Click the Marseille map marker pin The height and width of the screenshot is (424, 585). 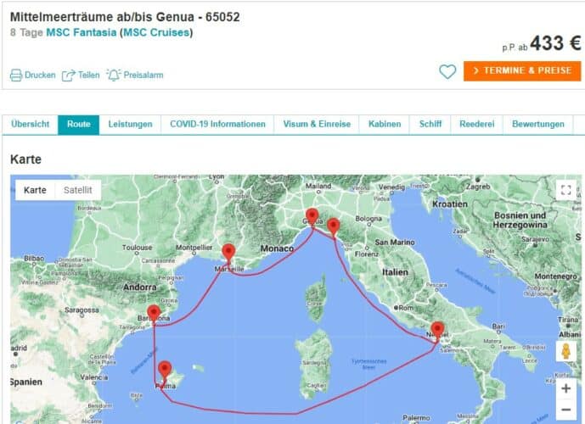coord(228,252)
